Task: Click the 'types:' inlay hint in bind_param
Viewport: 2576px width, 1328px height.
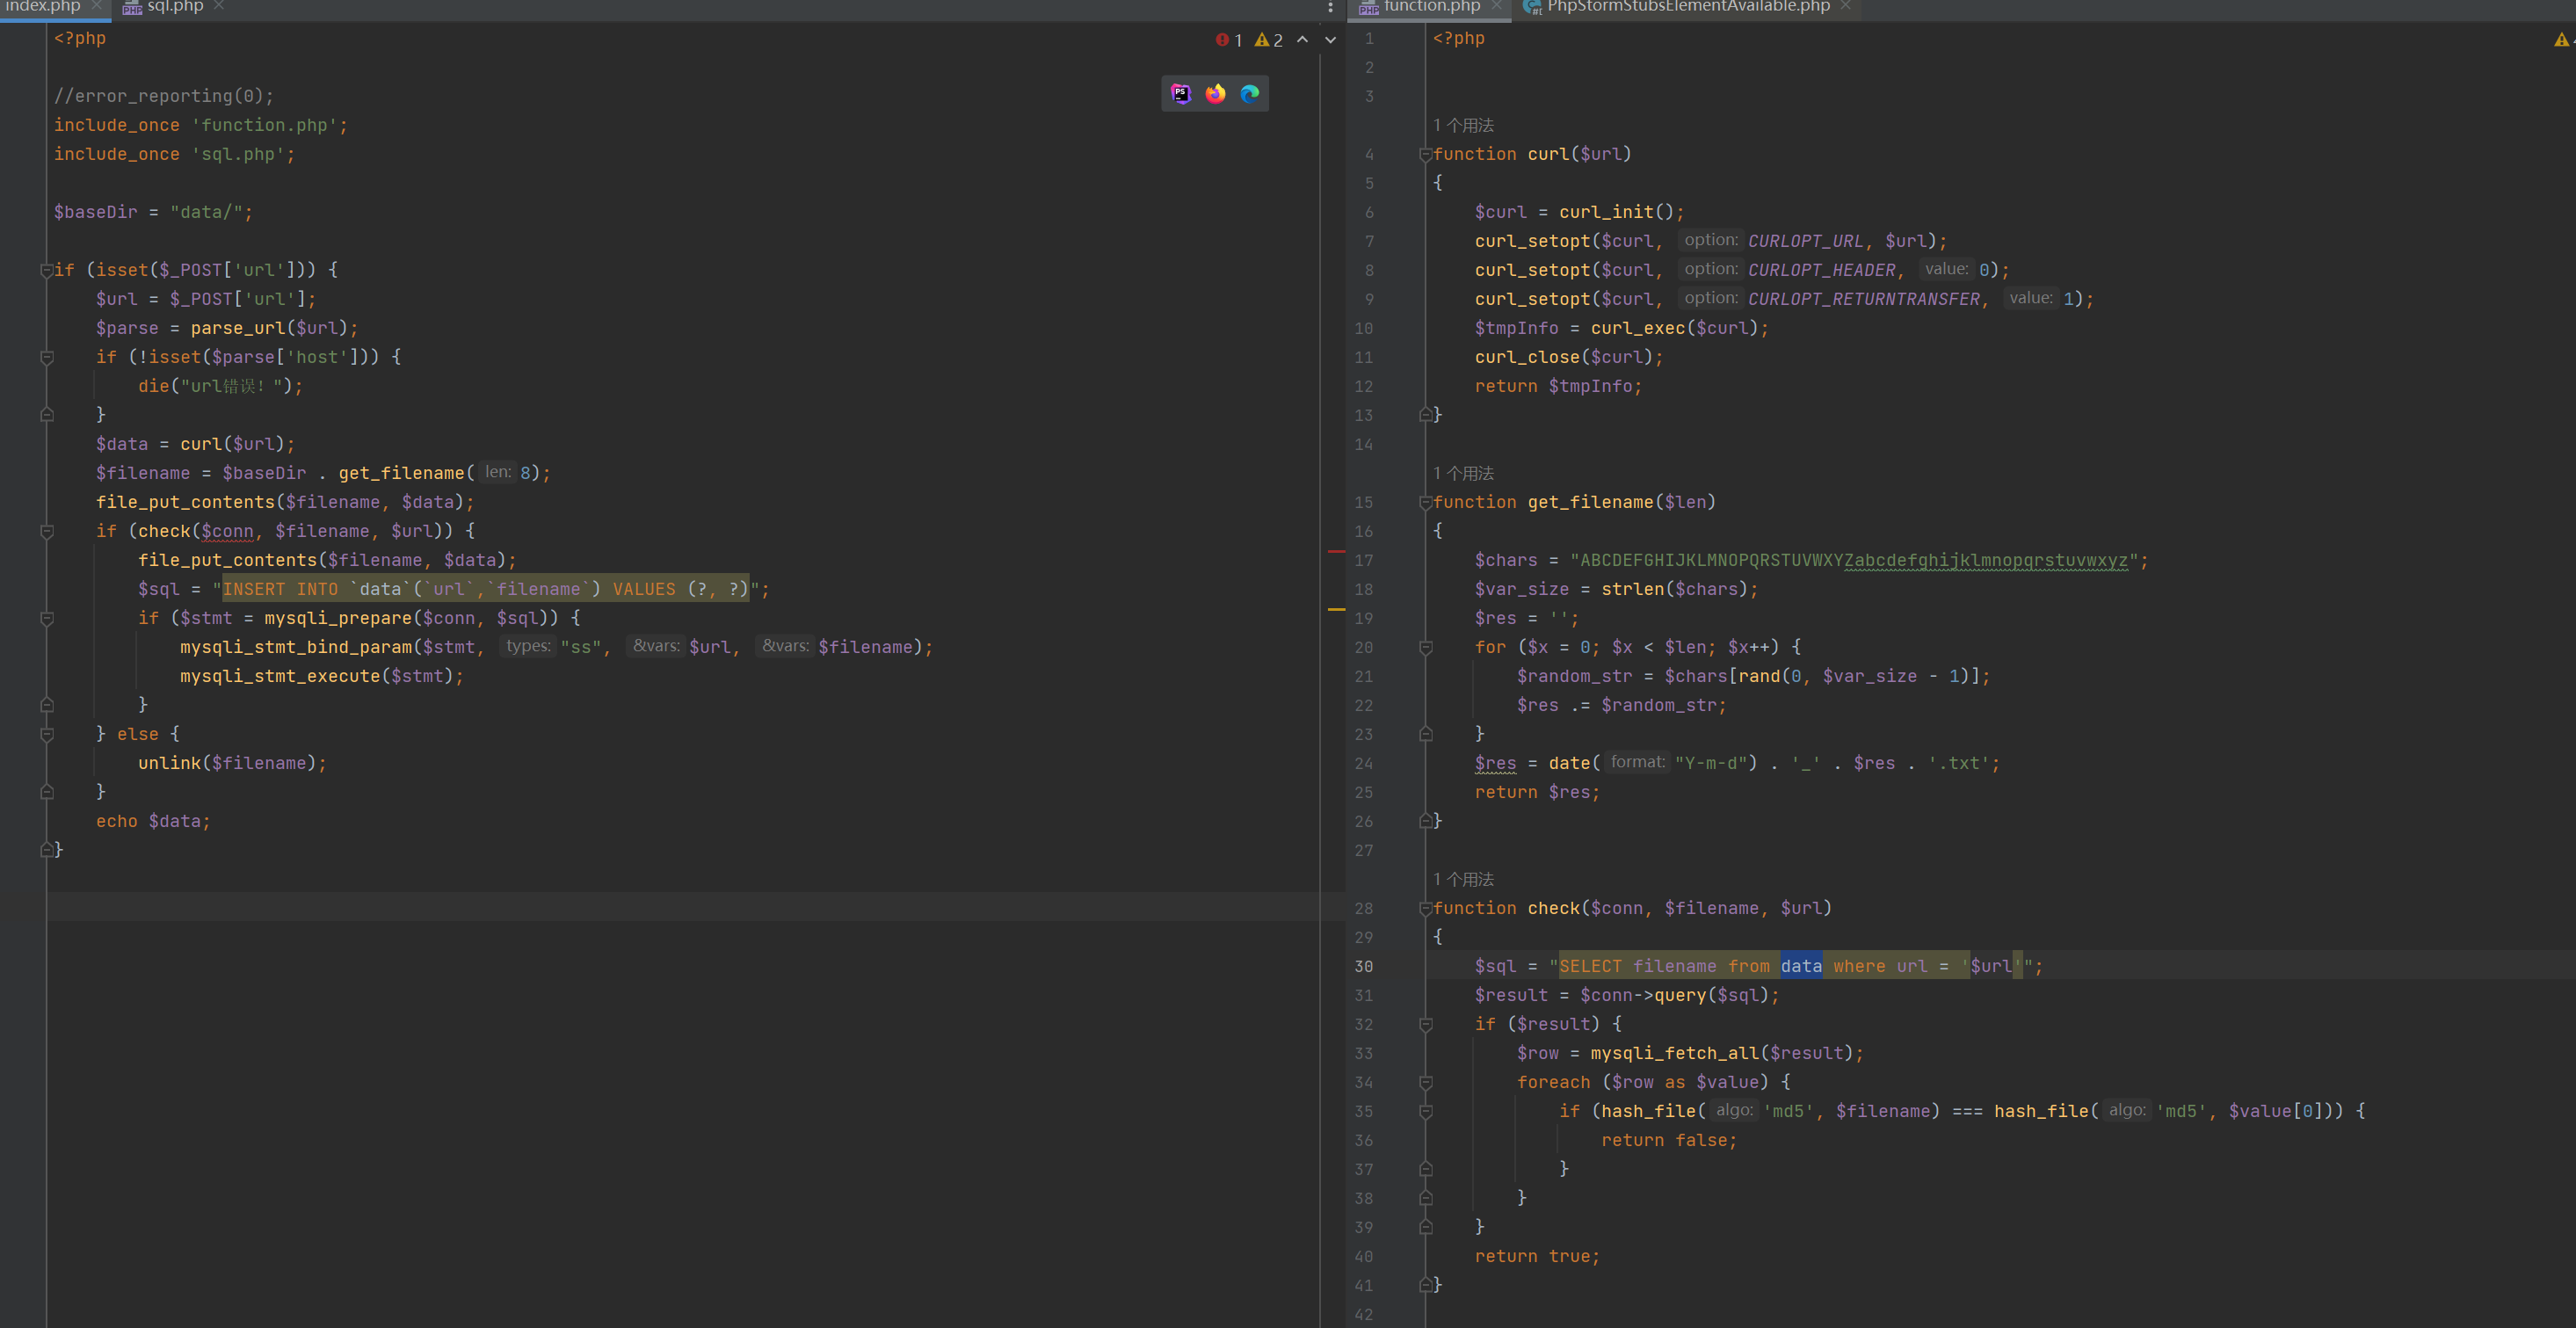Action: 528,646
